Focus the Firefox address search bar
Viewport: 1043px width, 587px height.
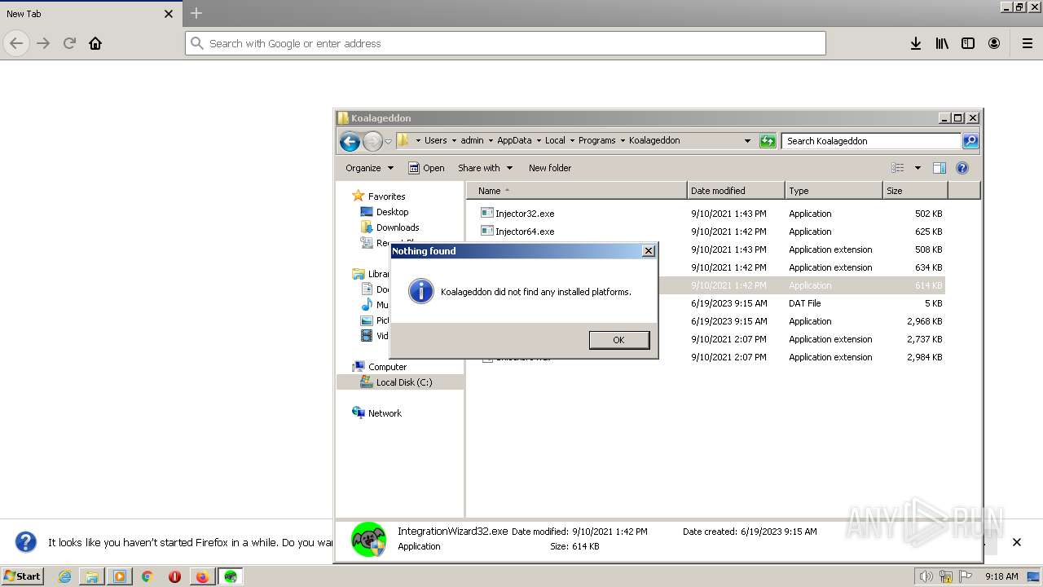(x=505, y=43)
